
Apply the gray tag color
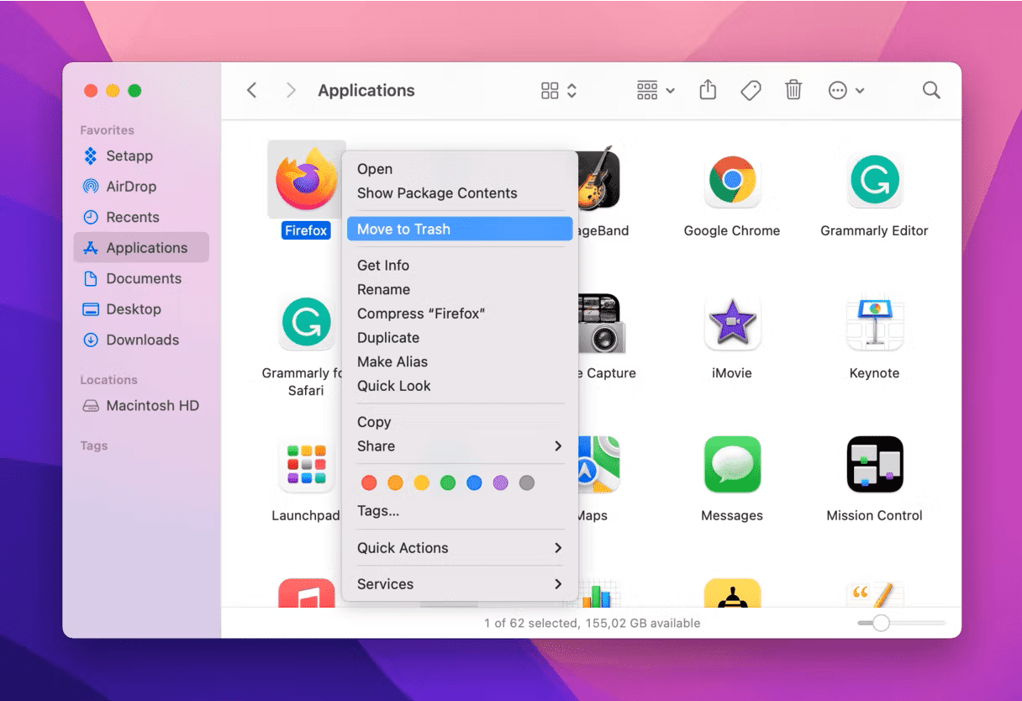pyautogui.click(x=527, y=482)
